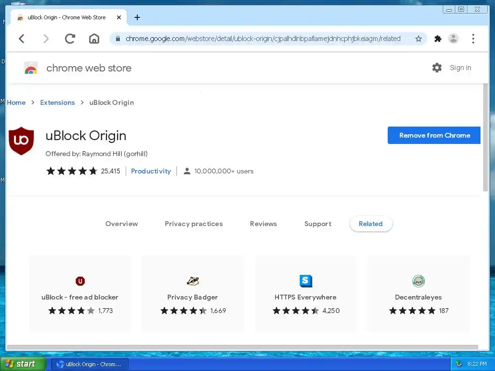Select the Related tab
The image size is (495, 371).
pos(371,224)
